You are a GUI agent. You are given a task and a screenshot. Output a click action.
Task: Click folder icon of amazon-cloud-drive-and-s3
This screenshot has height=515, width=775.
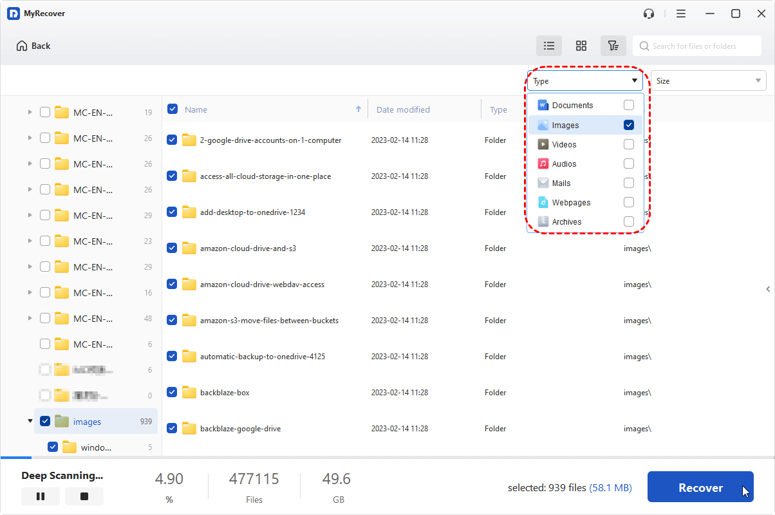tap(189, 248)
